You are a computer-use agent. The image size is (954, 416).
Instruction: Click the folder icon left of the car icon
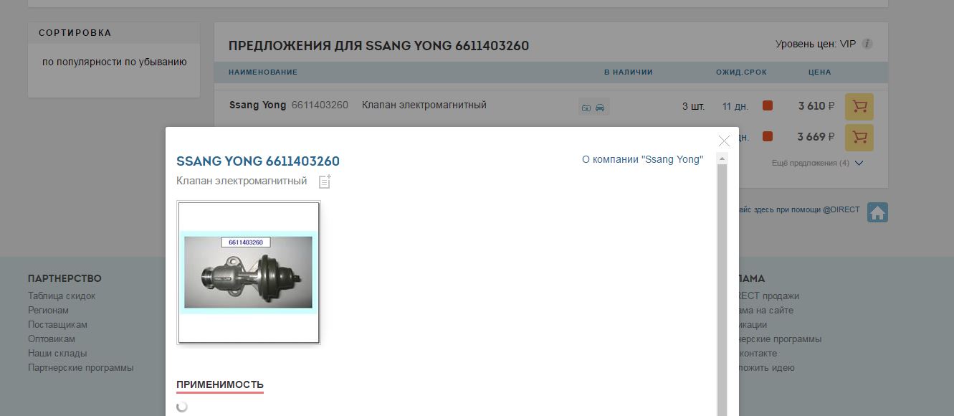pos(586,108)
